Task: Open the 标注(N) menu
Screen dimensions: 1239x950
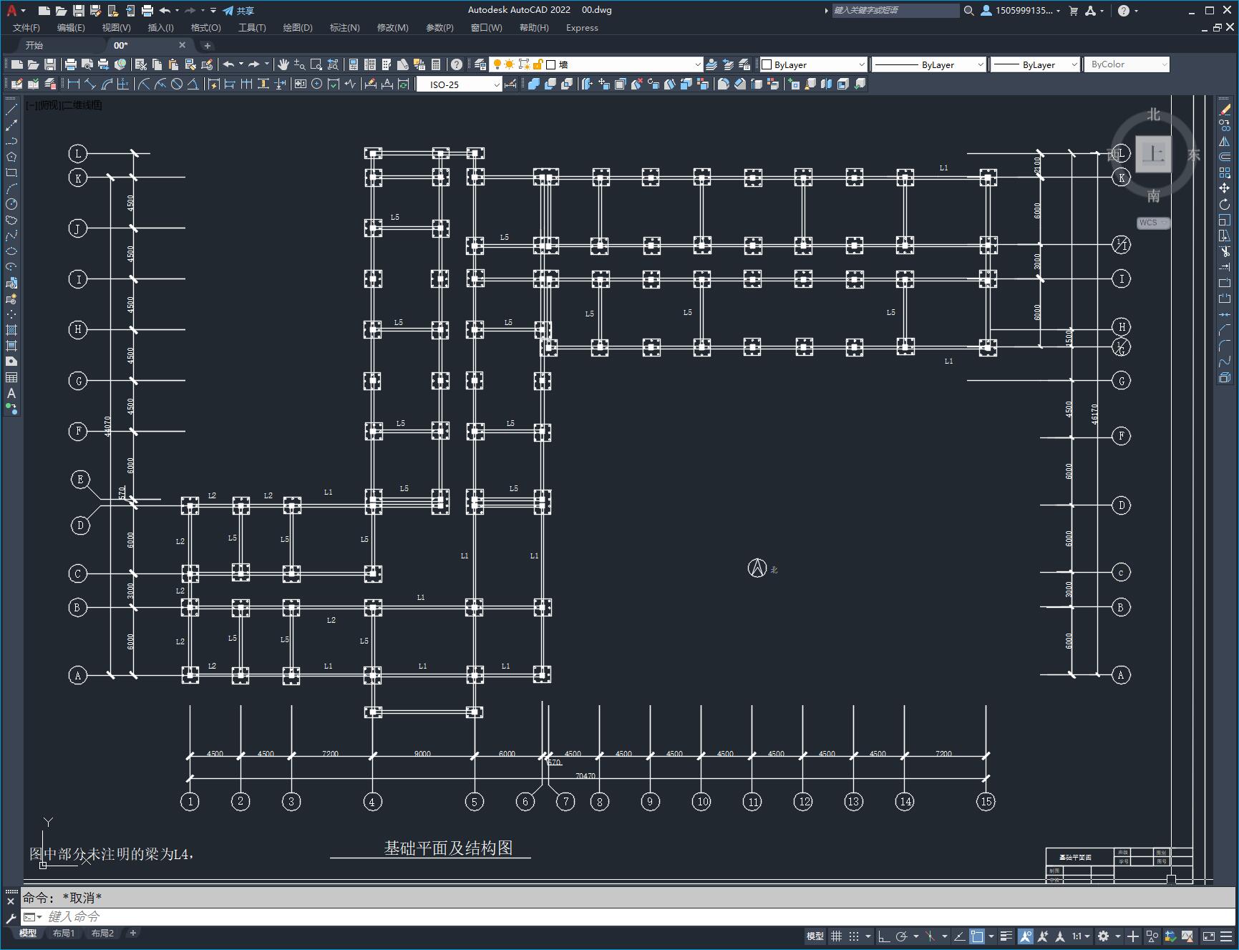Action: point(344,28)
